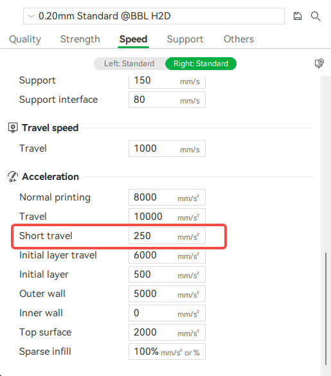This screenshot has height=376, width=331.
Task: Click the Acceleration section gauge icon
Action: click(13, 177)
